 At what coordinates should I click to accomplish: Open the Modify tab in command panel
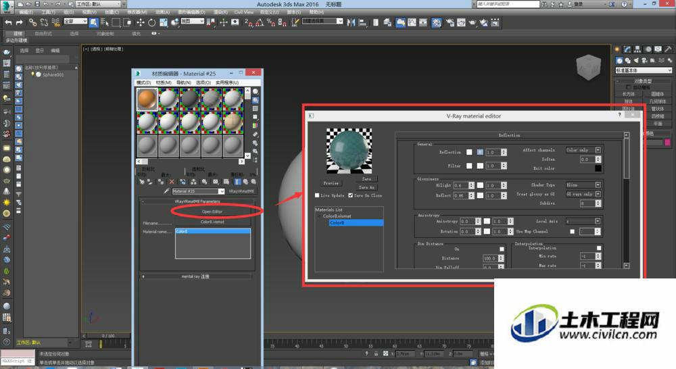[x=627, y=49]
